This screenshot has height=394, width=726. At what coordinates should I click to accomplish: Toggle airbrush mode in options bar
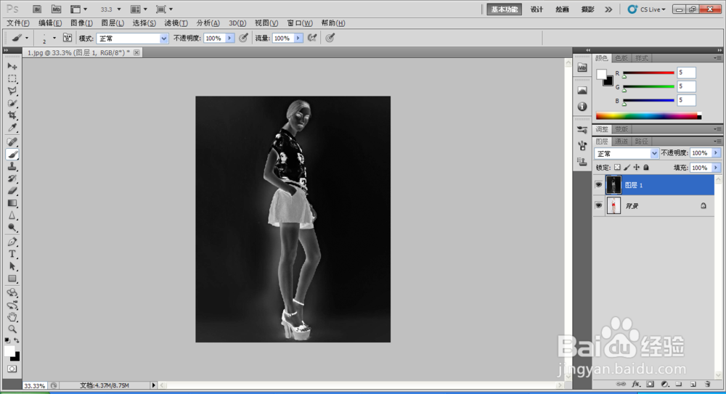click(x=312, y=38)
